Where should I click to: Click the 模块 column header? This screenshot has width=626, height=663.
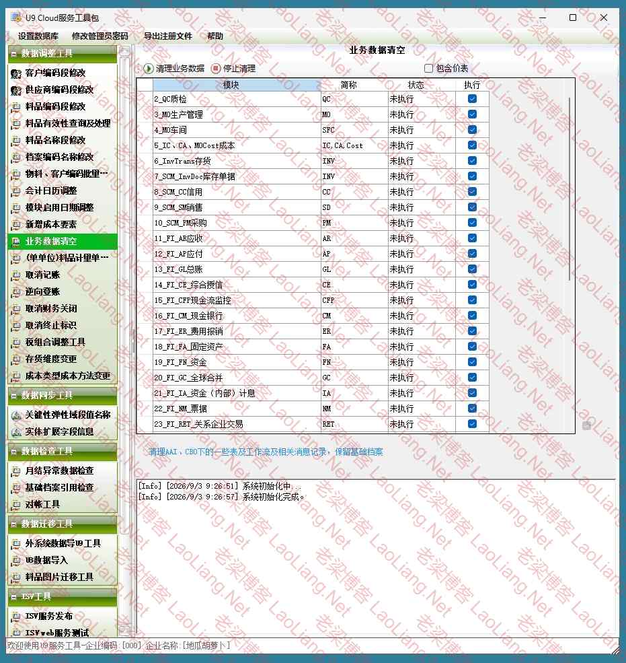click(231, 85)
